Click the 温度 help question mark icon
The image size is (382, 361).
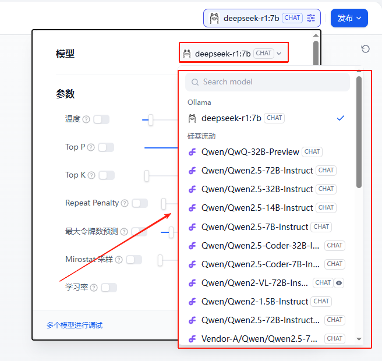coord(86,119)
